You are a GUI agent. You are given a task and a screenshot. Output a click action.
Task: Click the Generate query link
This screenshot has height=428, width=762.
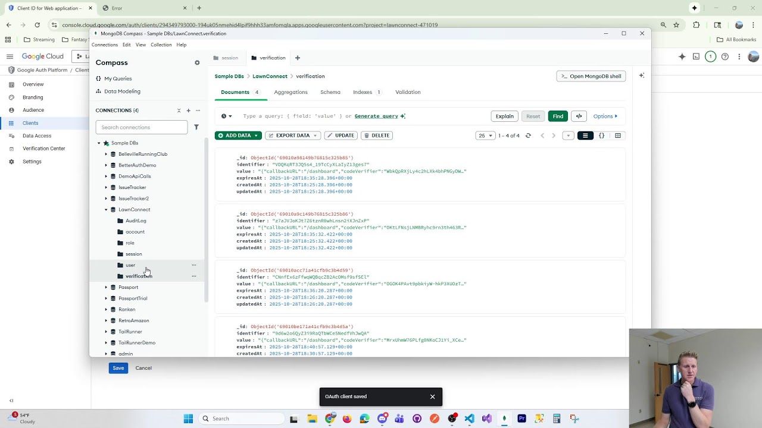(x=376, y=117)
